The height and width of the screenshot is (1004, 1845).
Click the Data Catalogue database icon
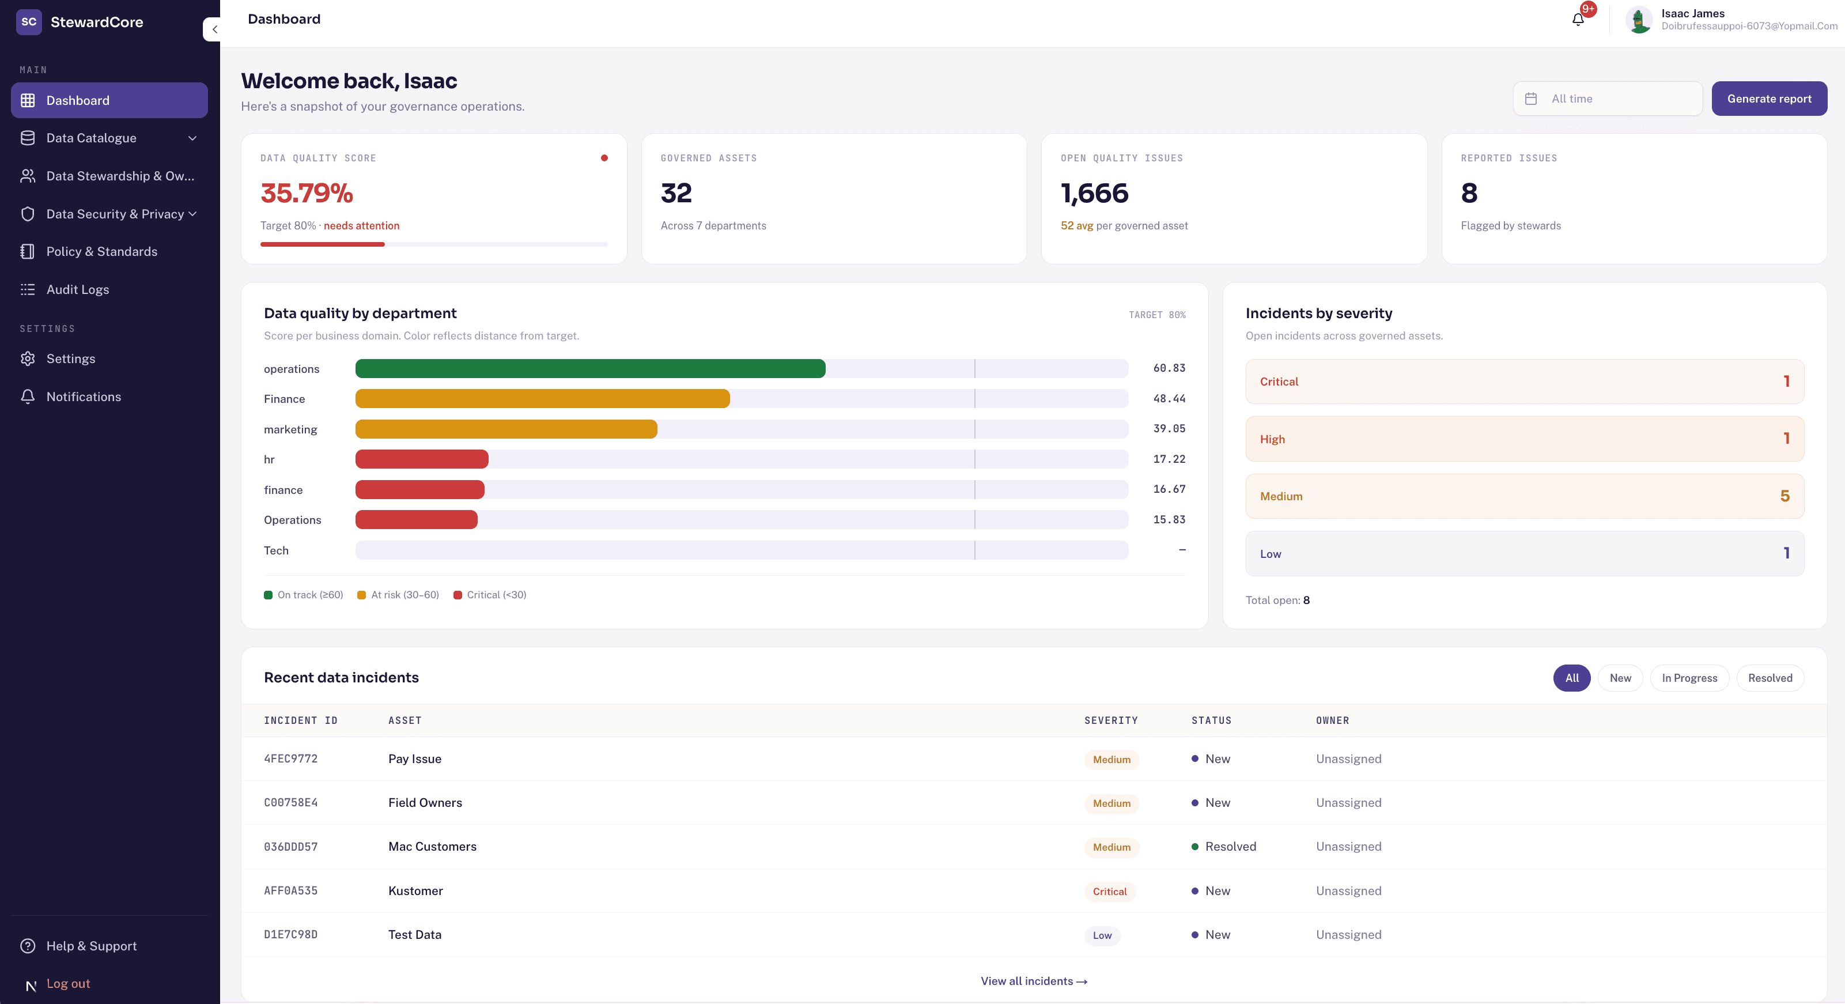click(28, 138)
